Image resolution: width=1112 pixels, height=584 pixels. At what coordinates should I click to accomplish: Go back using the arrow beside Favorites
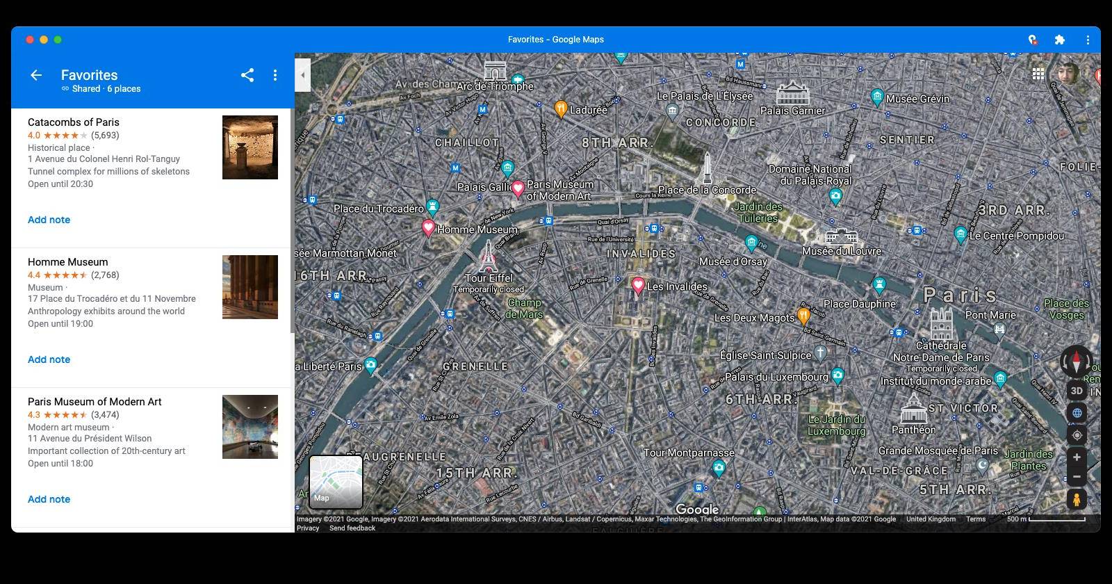point(36,75)
